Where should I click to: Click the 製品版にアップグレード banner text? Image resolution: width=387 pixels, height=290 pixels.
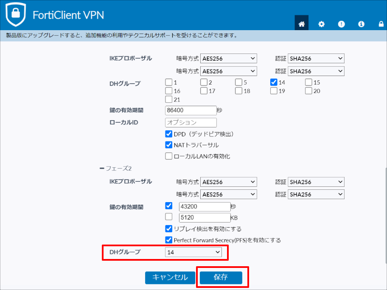(121, 36)
